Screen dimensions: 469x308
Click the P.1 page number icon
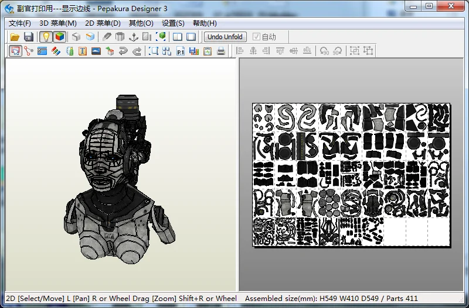(x=181, y=51)
